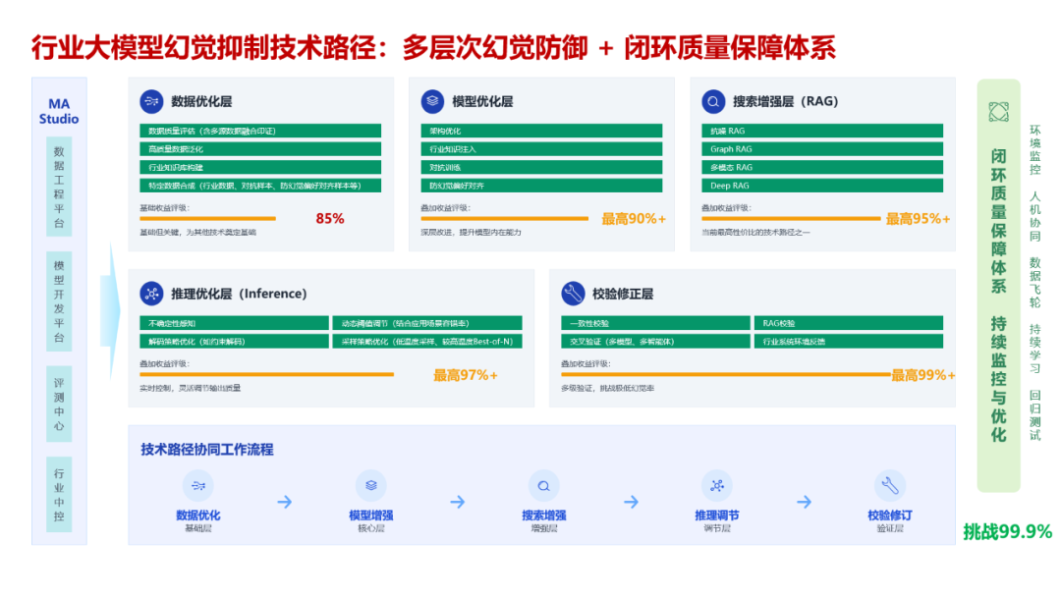
Task: Click the 搜索增强层 (RAG) magnifier icon
Action: coord(713,101)
